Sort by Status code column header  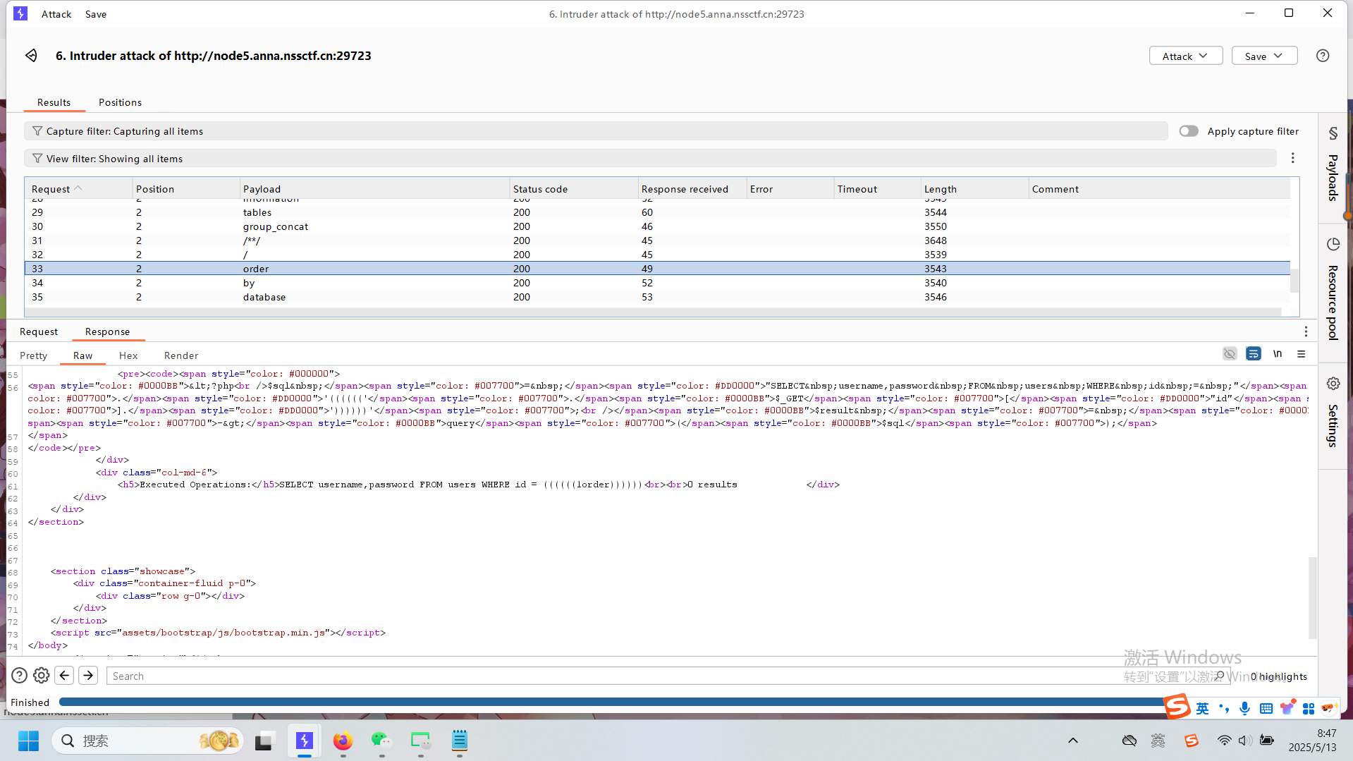pos(573,189)
